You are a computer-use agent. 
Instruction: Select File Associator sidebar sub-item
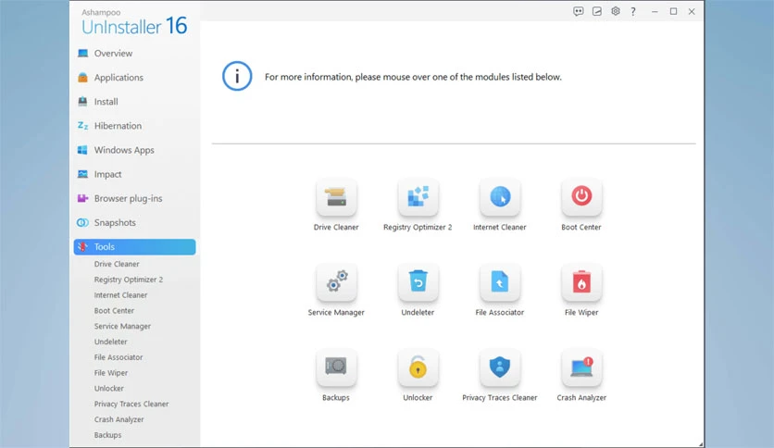coord(119,357)
